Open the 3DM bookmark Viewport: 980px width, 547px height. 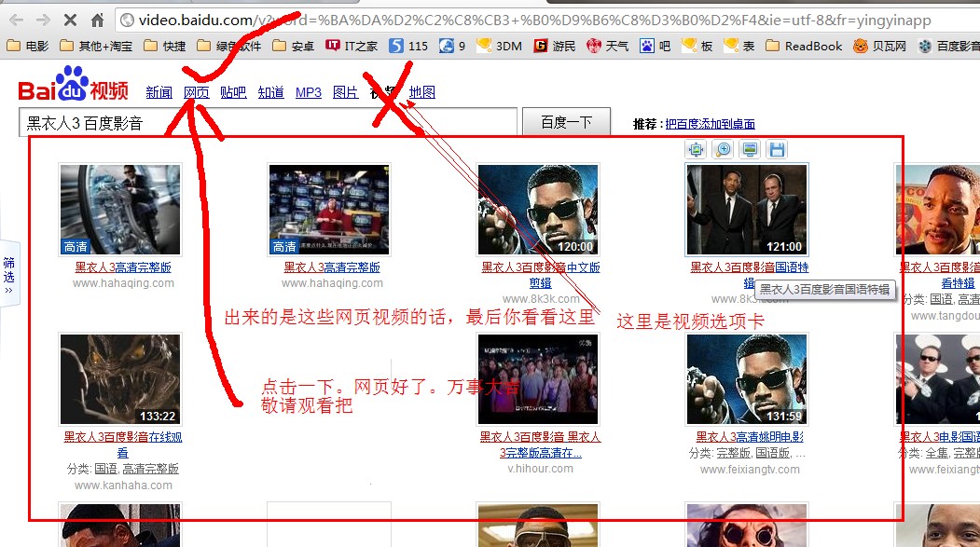[500, 46]
